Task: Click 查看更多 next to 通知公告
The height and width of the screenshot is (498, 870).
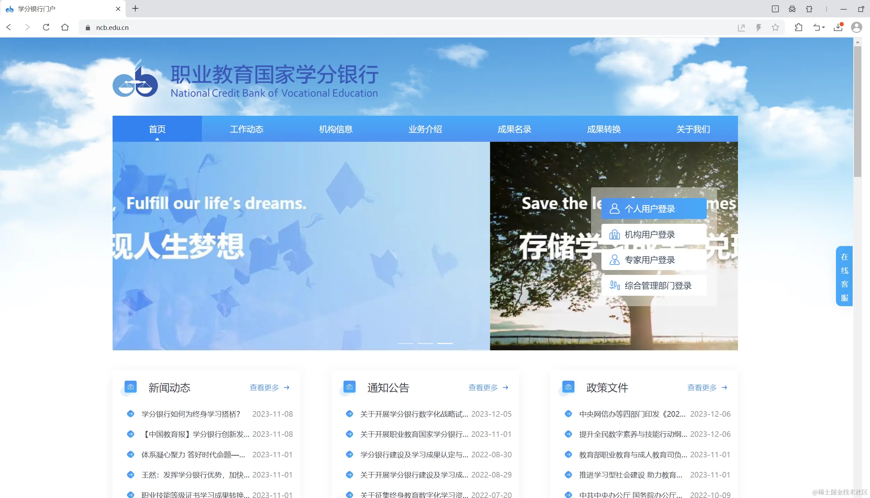Action: point(483,387)
